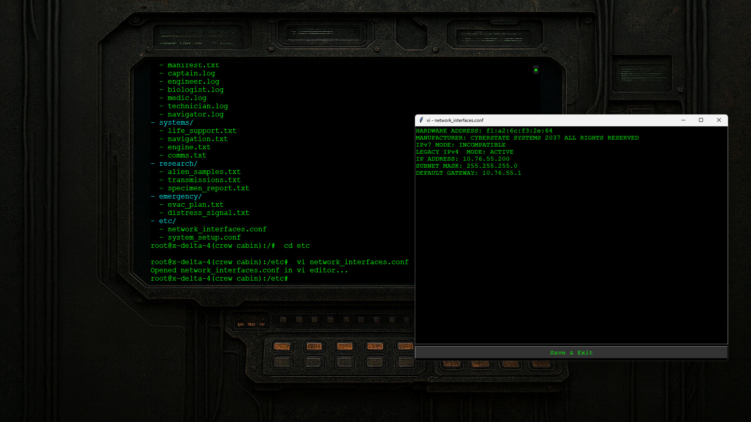Screen dimensions: 751x422
Task: Open the alien_samples.txt research file
Action: coord(204,172)
